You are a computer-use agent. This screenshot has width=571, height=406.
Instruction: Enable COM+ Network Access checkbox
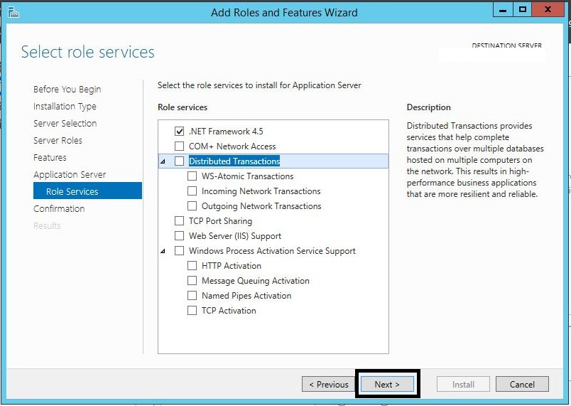[x=179, y=146]
